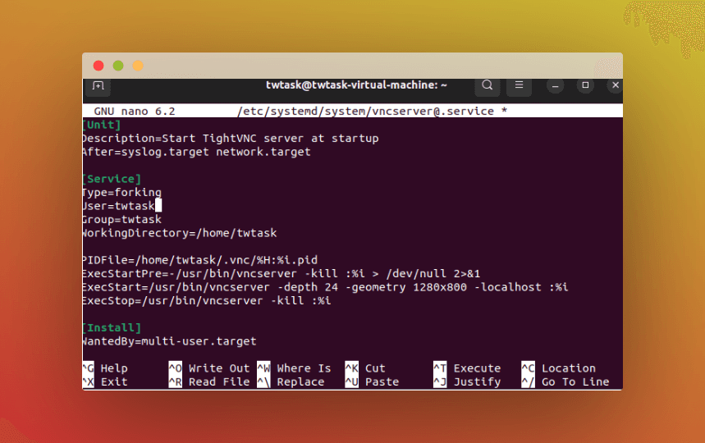
Task: Click the After=syslog.target network.target line
Action: [196, 152]
